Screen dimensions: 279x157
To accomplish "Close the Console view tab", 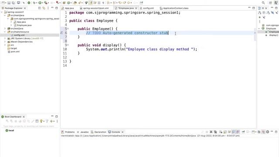I will point(122,132).
